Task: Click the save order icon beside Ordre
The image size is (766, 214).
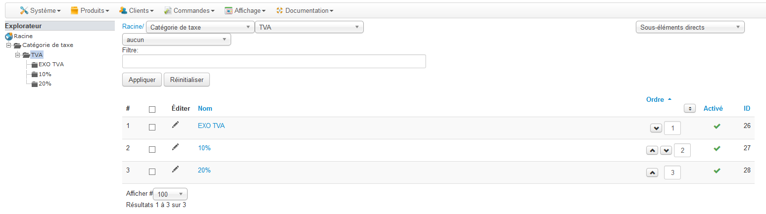Action: (x=690, y=108)
